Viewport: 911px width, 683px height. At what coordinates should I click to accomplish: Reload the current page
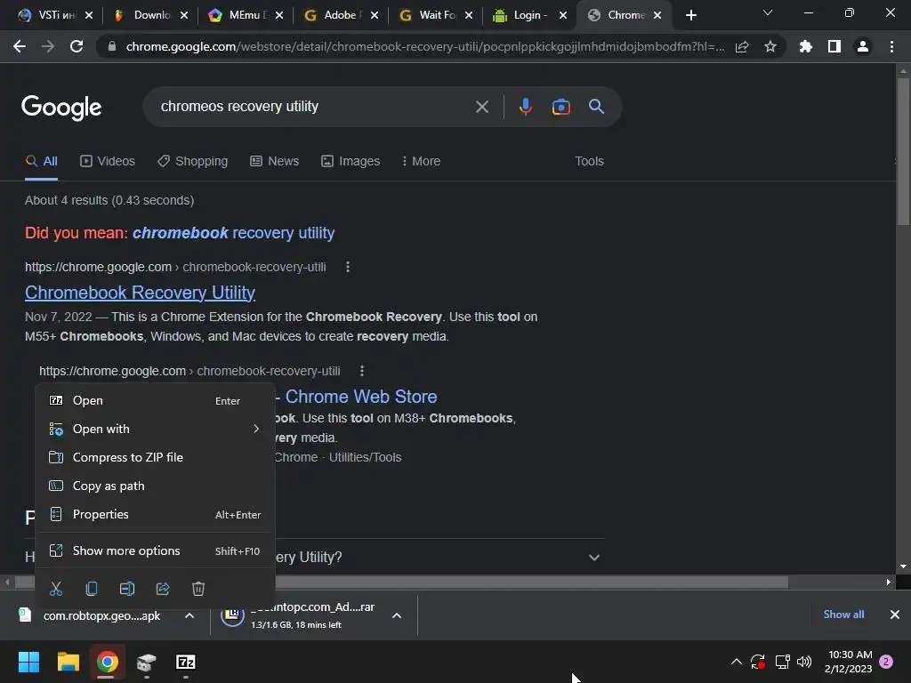pyautogui.click(x=77, y=46)
